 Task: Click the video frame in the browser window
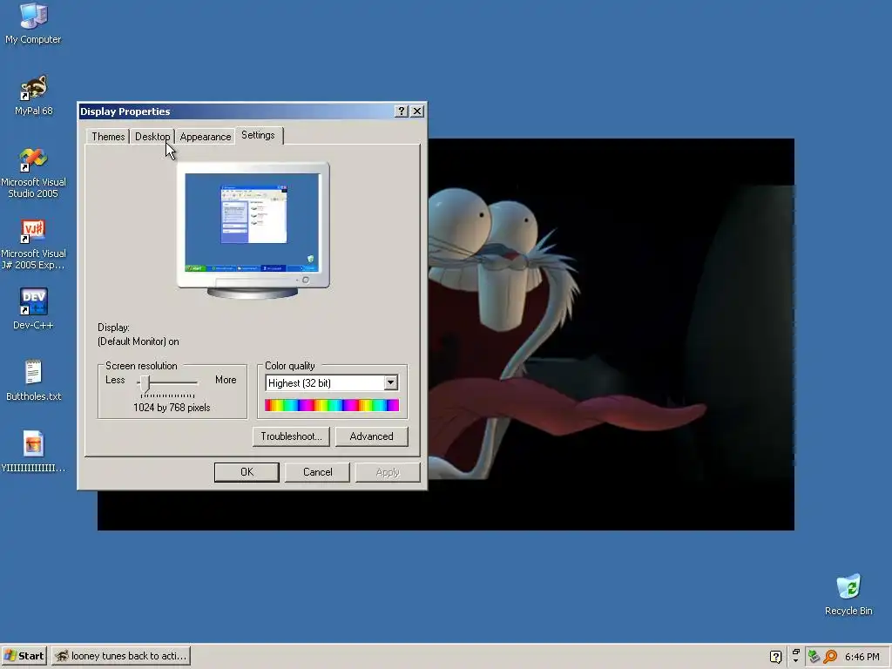coord(611,334)
